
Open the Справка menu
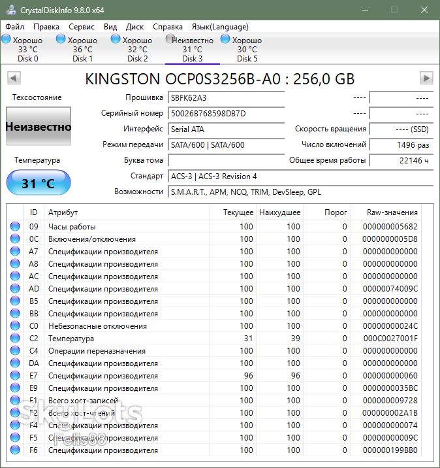168,27
